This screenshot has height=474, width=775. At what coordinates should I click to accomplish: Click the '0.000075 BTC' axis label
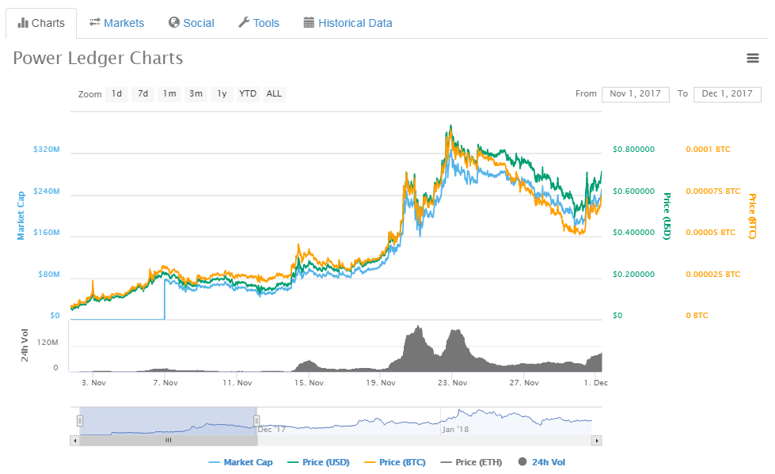pos(712,191)
